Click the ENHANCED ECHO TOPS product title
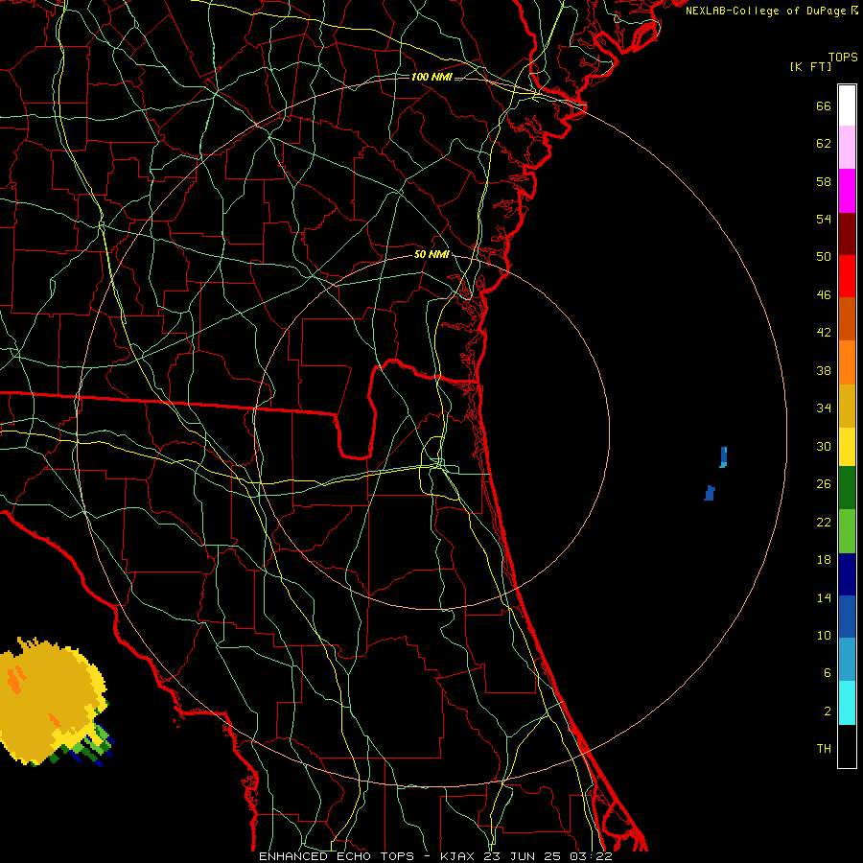Viewport: 863px width, 863px height. [337, 856]
